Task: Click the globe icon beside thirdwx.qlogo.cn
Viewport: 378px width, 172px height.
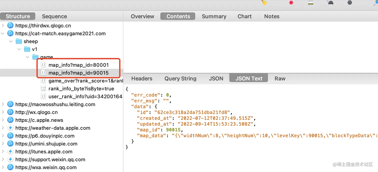Action: click(x=10, y=25)
